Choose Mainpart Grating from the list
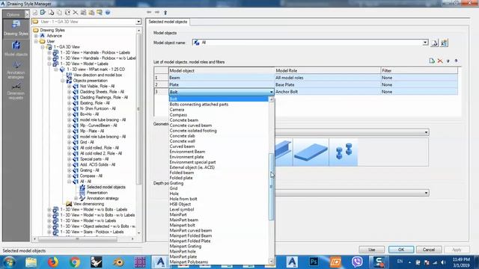Viewport: 479px width, 269px height. tap(186, 246)
